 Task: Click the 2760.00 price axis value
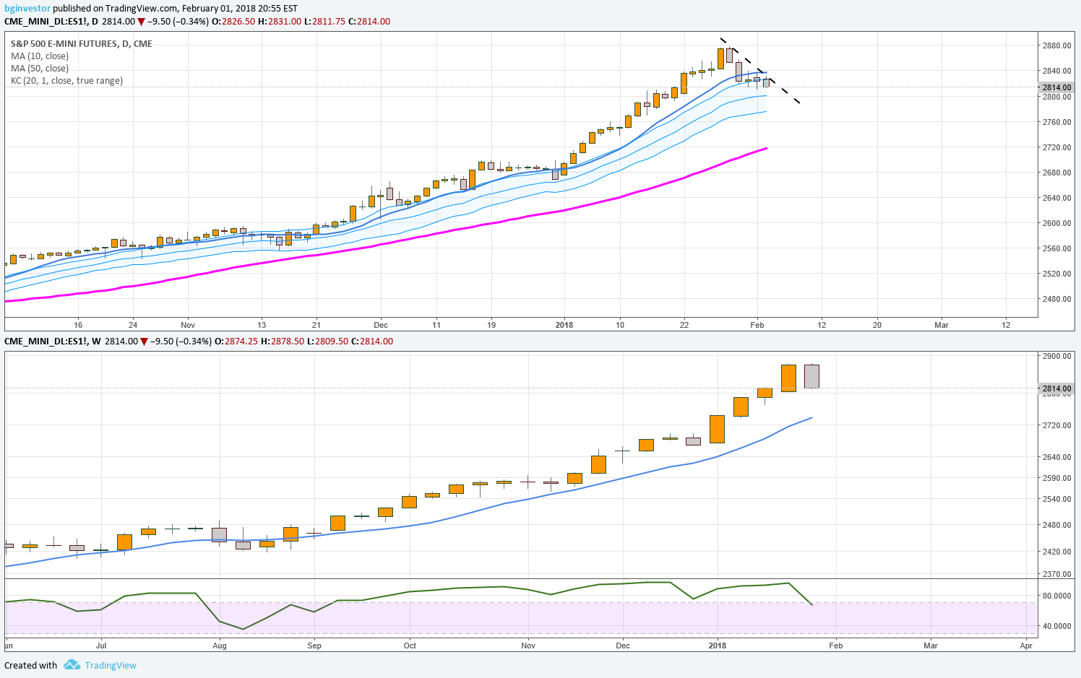coord(1056,122)
